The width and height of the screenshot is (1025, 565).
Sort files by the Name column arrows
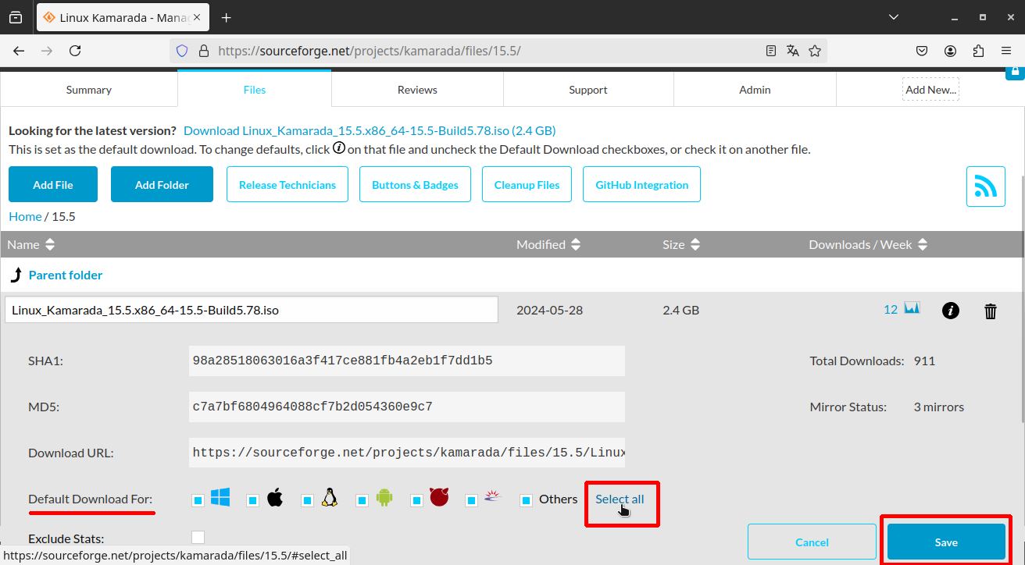[x=50, y=244]
